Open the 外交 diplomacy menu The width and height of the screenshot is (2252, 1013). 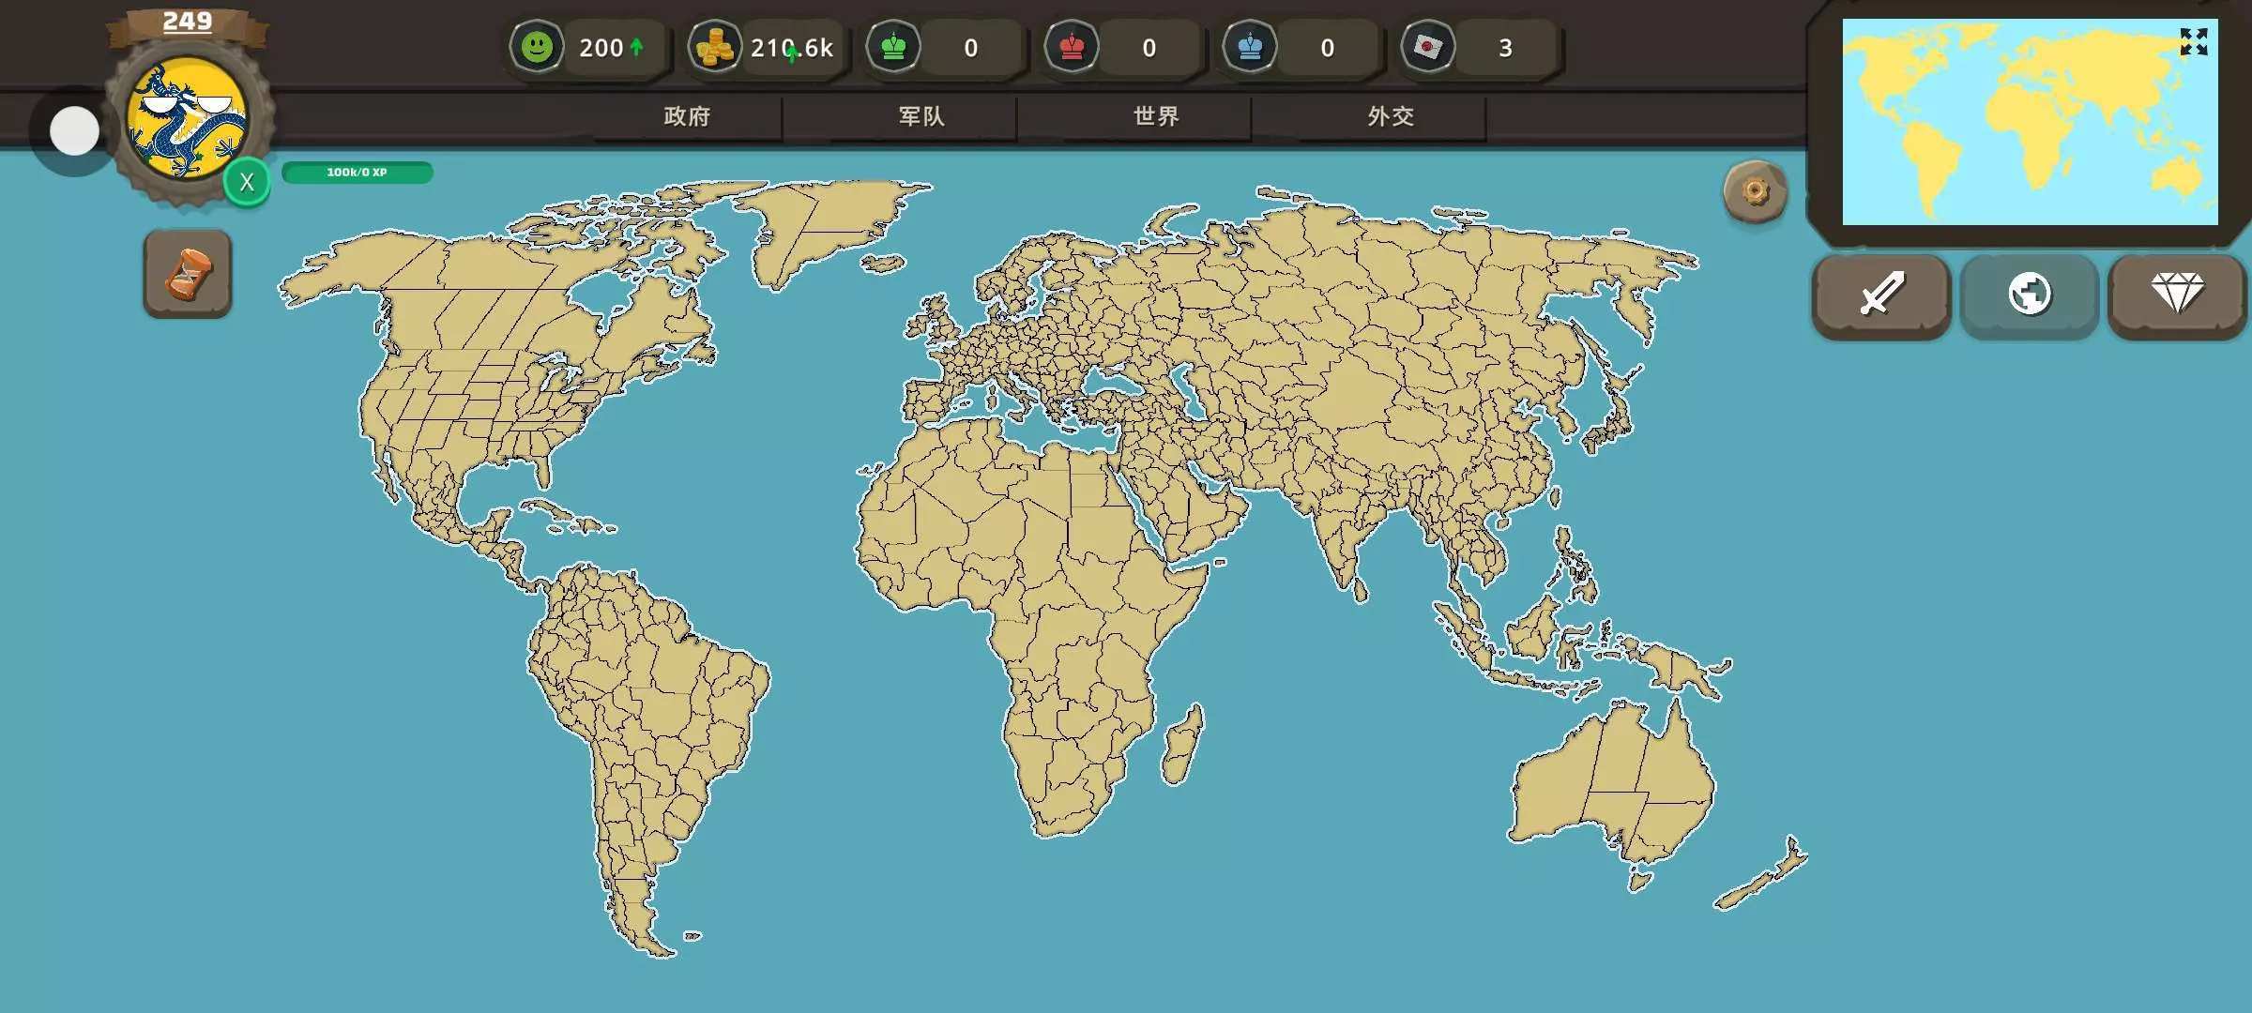coord(1391,116)
